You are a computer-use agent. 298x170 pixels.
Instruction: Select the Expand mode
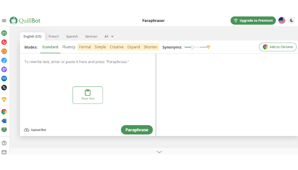pyautogui.click(x=134, y=47)
